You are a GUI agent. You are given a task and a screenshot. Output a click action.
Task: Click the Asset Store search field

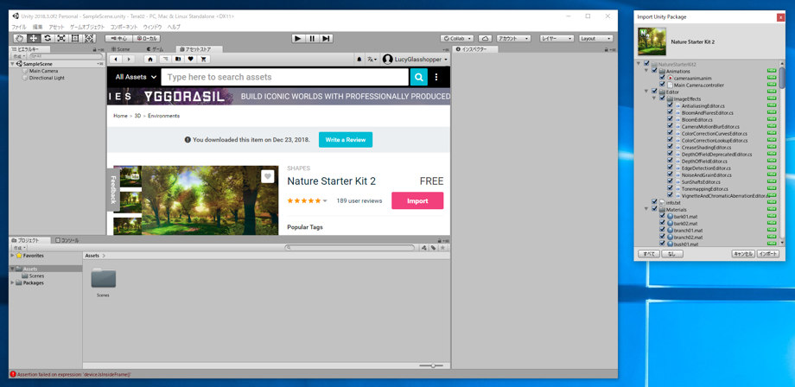click(285, 77)
